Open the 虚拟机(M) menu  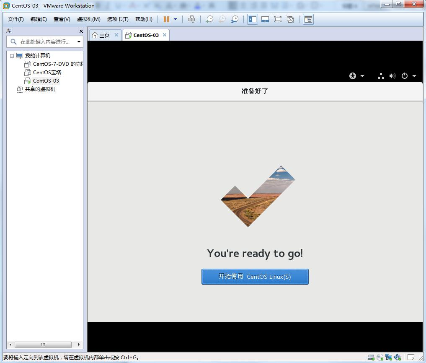pyautogui.click(x=88, y=19)
